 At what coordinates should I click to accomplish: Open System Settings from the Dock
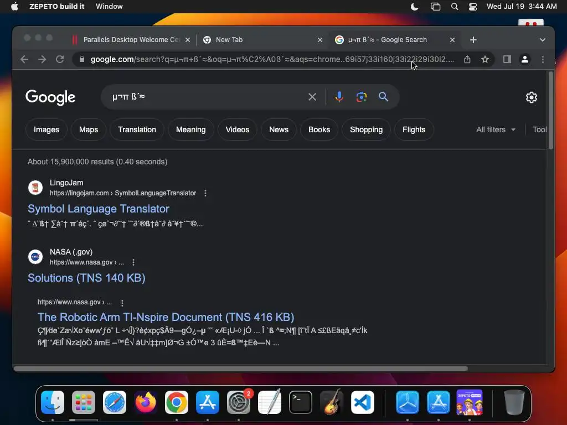tap(239, 402)
